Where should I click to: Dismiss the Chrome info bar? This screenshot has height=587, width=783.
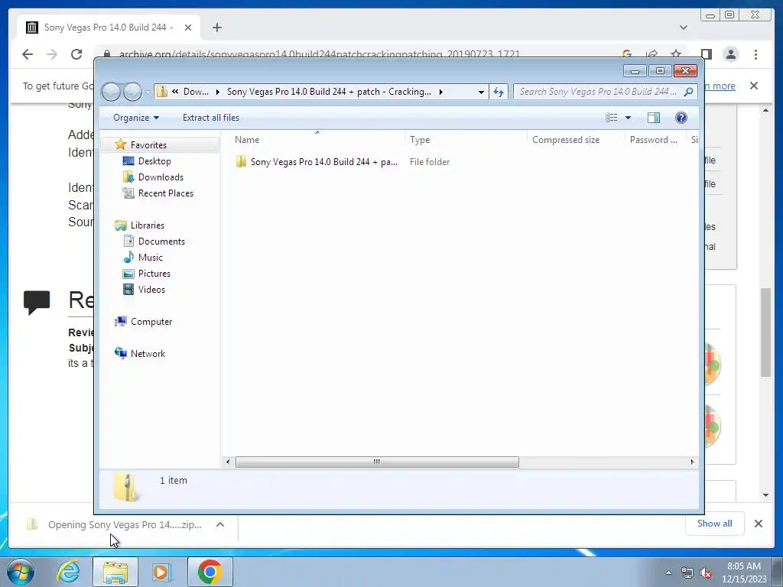(754, 86)
